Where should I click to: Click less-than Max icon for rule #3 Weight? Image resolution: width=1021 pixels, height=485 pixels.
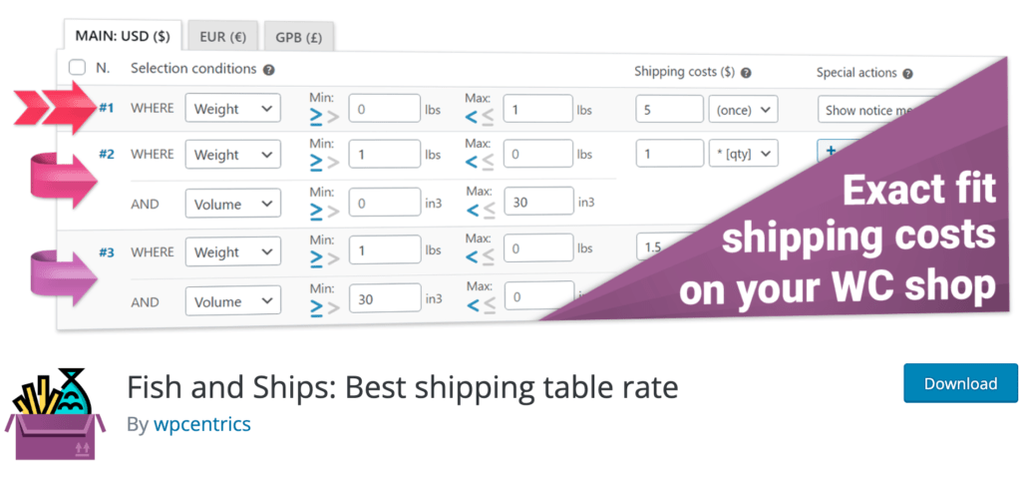point(472,257)
